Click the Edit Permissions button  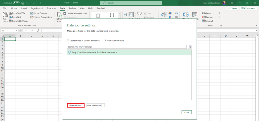76,105
